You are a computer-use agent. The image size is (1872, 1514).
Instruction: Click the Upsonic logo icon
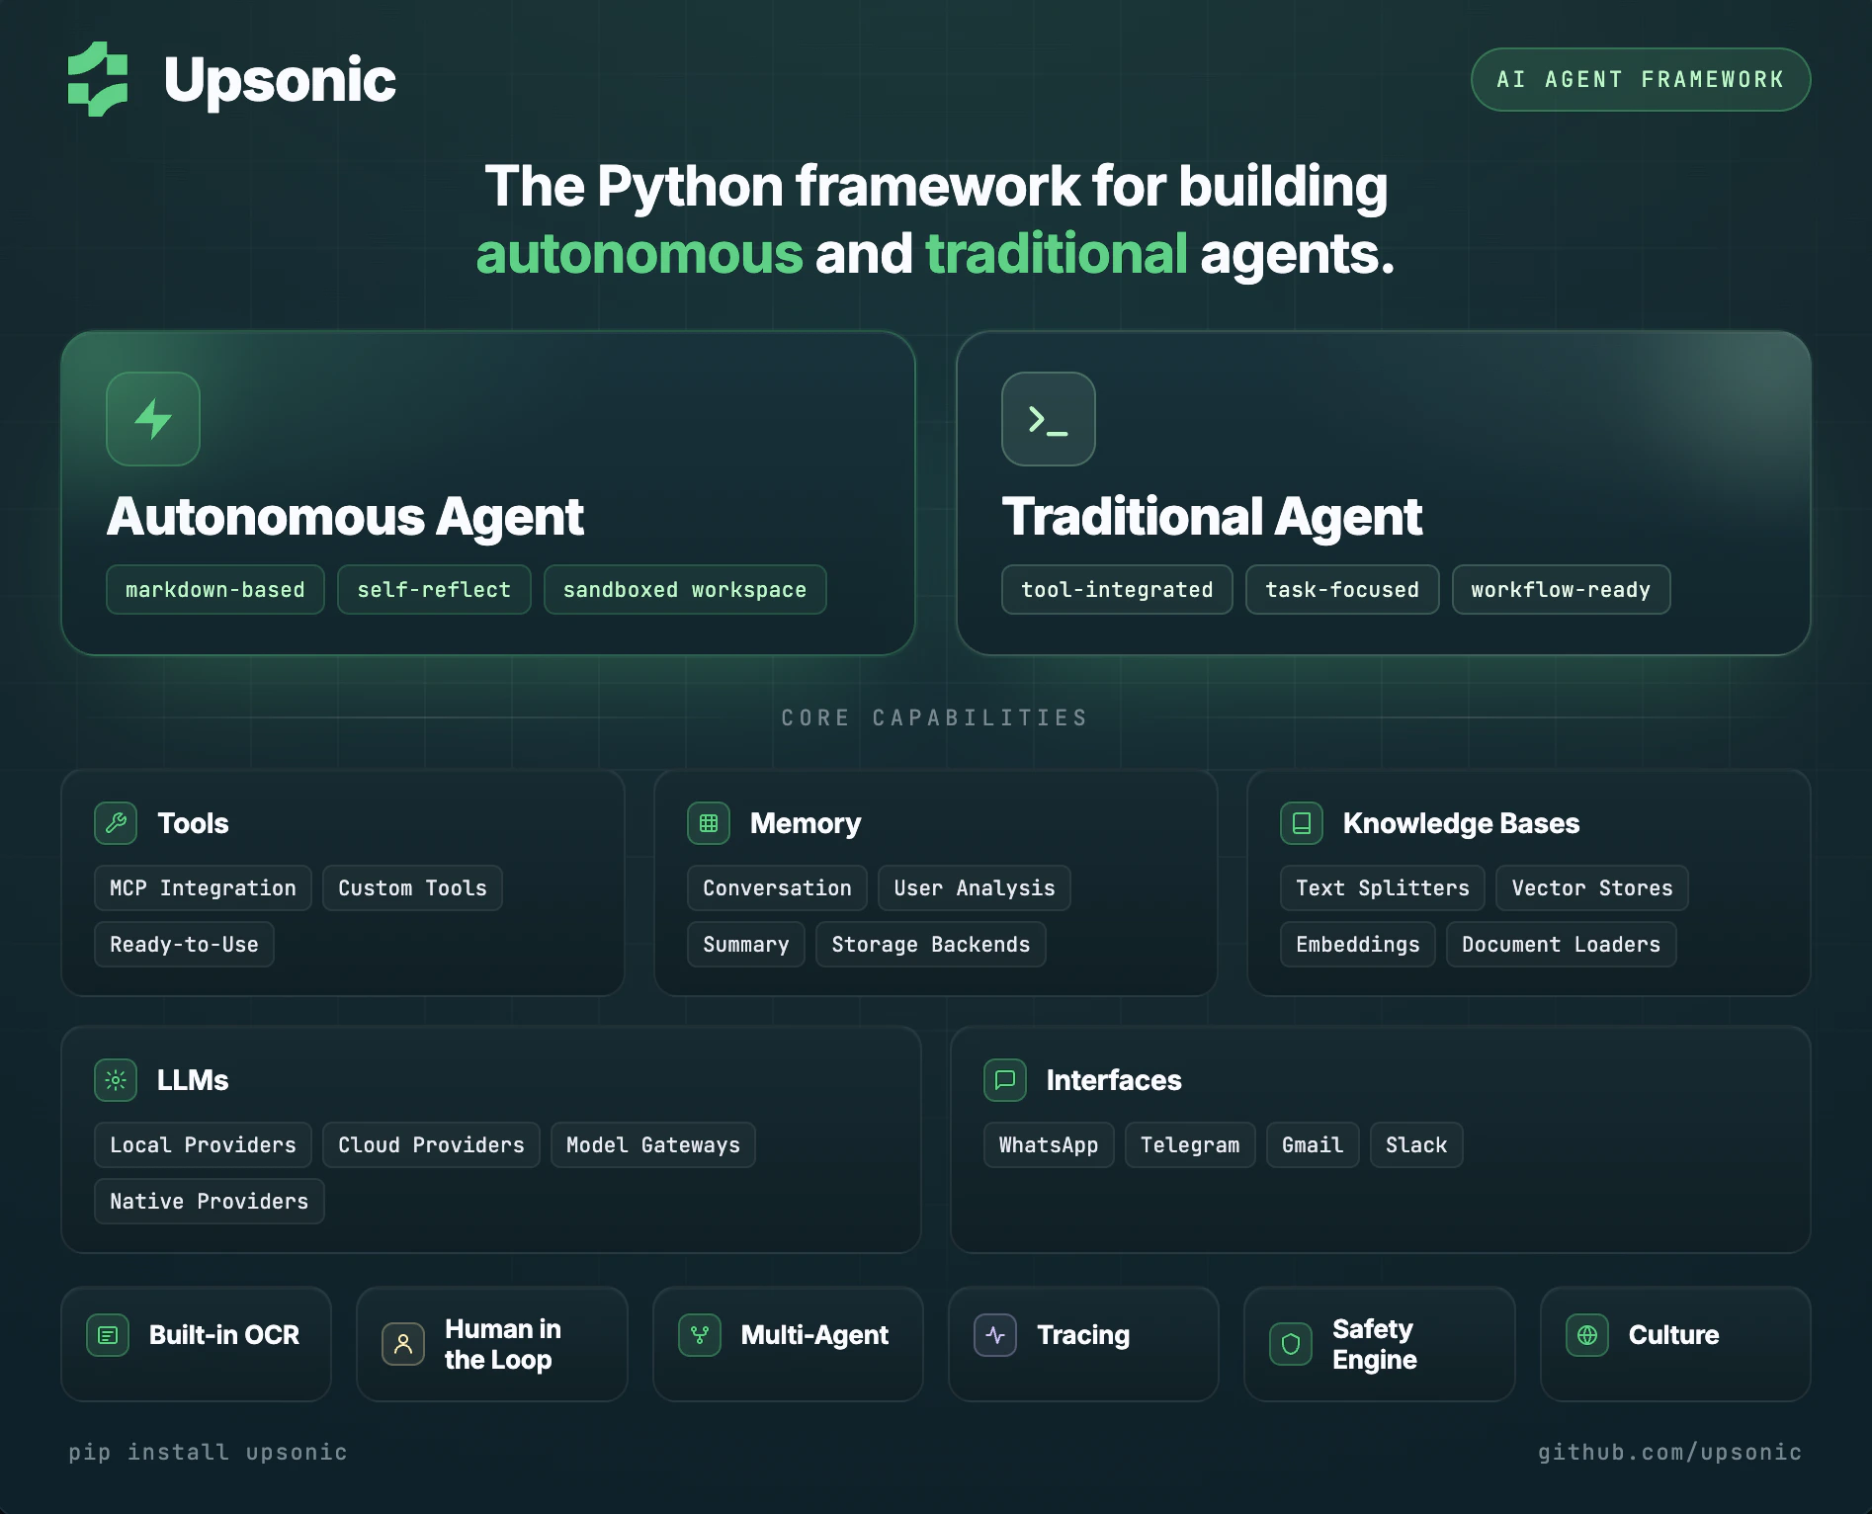98,79
